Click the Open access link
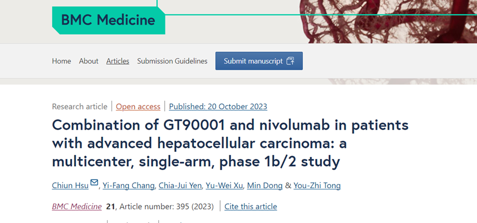This screenshot has width=477, height=223. pyautogui.click(x=138, y=107)
